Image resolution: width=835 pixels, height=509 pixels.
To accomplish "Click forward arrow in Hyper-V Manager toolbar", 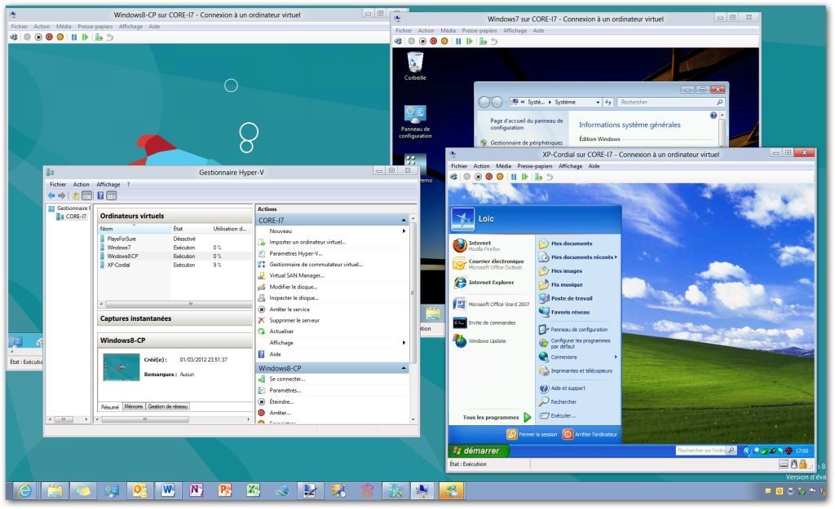I will tap(62, 195).
